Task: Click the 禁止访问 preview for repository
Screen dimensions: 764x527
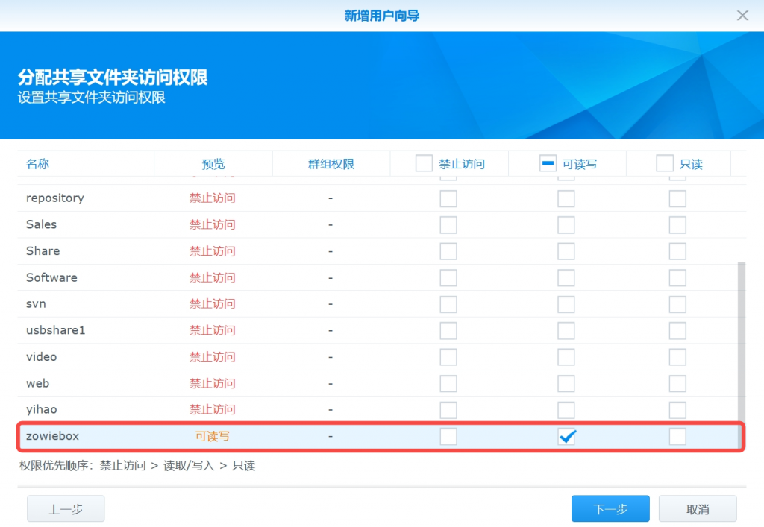Action: coord(213,198)
